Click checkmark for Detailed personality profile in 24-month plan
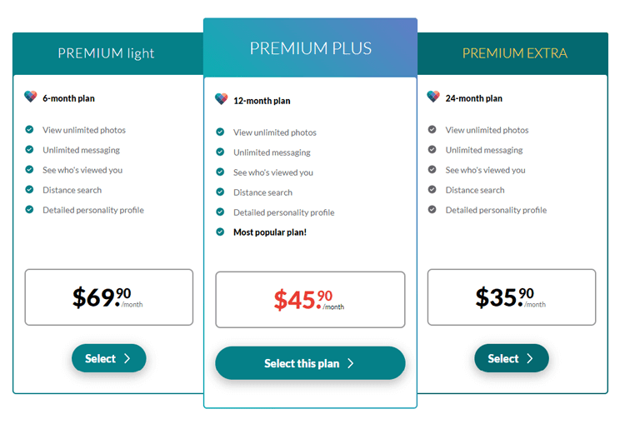The width and height of the screenshot is (625, 429). tap(432, 210)
